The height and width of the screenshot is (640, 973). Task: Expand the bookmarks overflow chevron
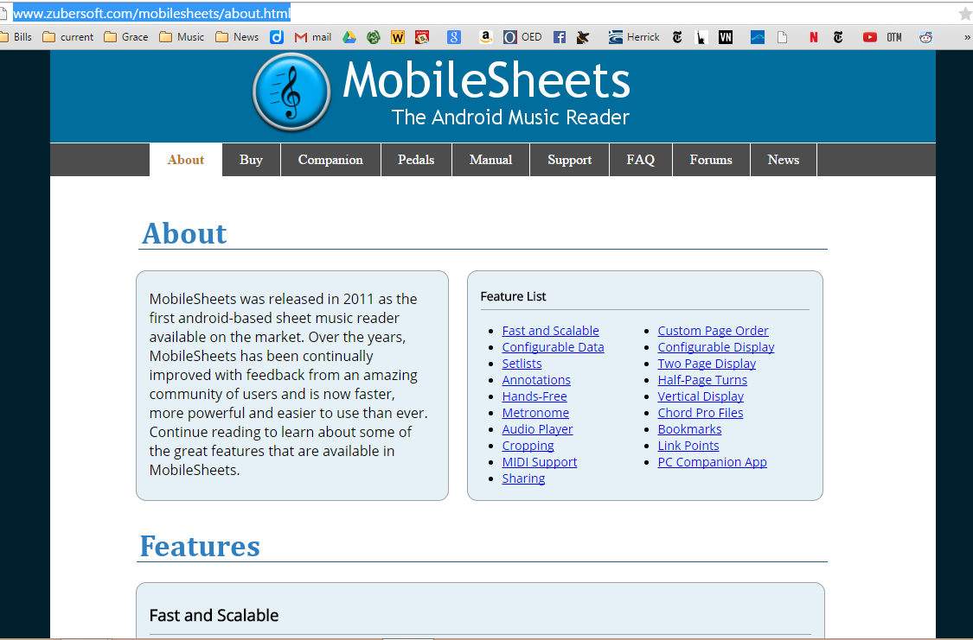(x=967, y=37)
